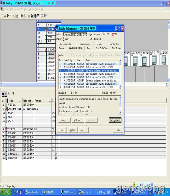This screenshot has height=196, width=170.
Task: Click the Path input field
Action: click(x=75, y=34)
